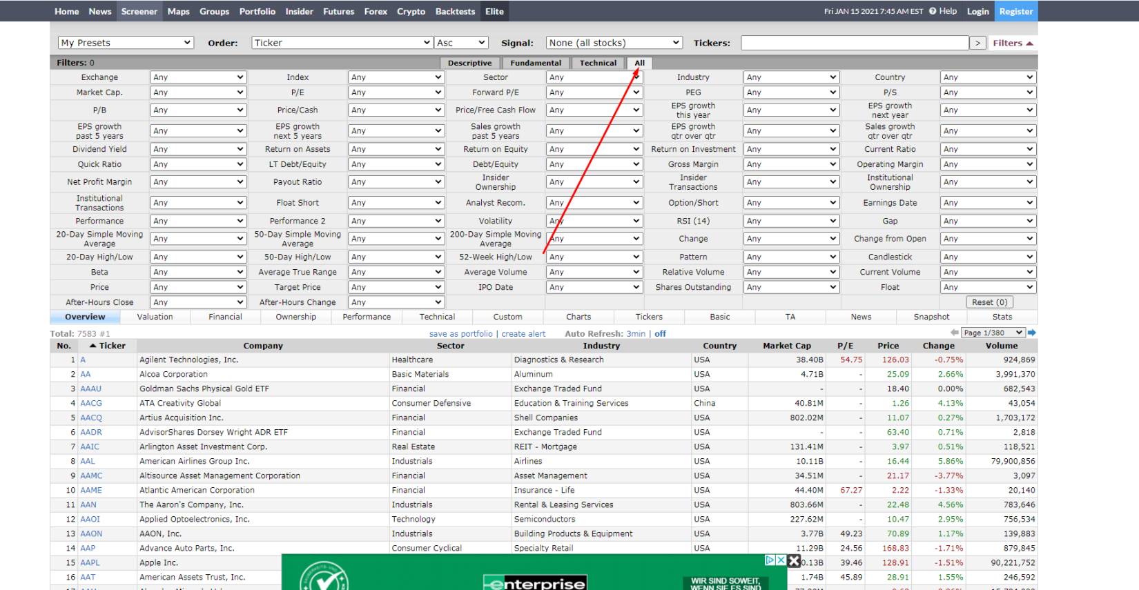Click the gray previous page arrow
Viewport: 1139px width, 590px height.
click(x=955, y=333)
